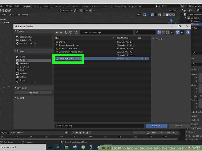Cancel the file import dialog
Image resolution: width=202 pixels, height=151 pixels.
point(179,126)
